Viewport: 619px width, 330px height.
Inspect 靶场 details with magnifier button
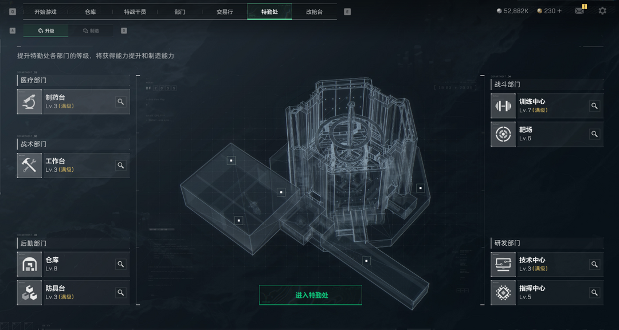594,134
